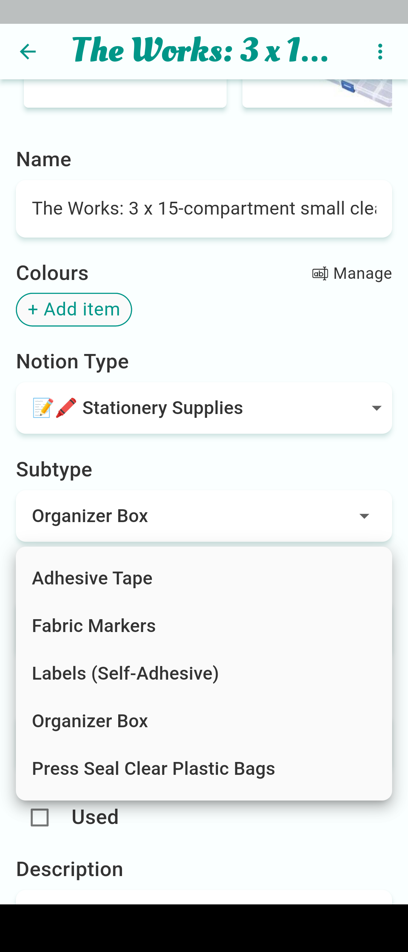Select Organizer Box in the dropdown list
The height and width of the screenshot is (952, 408).
pos(90,721)
